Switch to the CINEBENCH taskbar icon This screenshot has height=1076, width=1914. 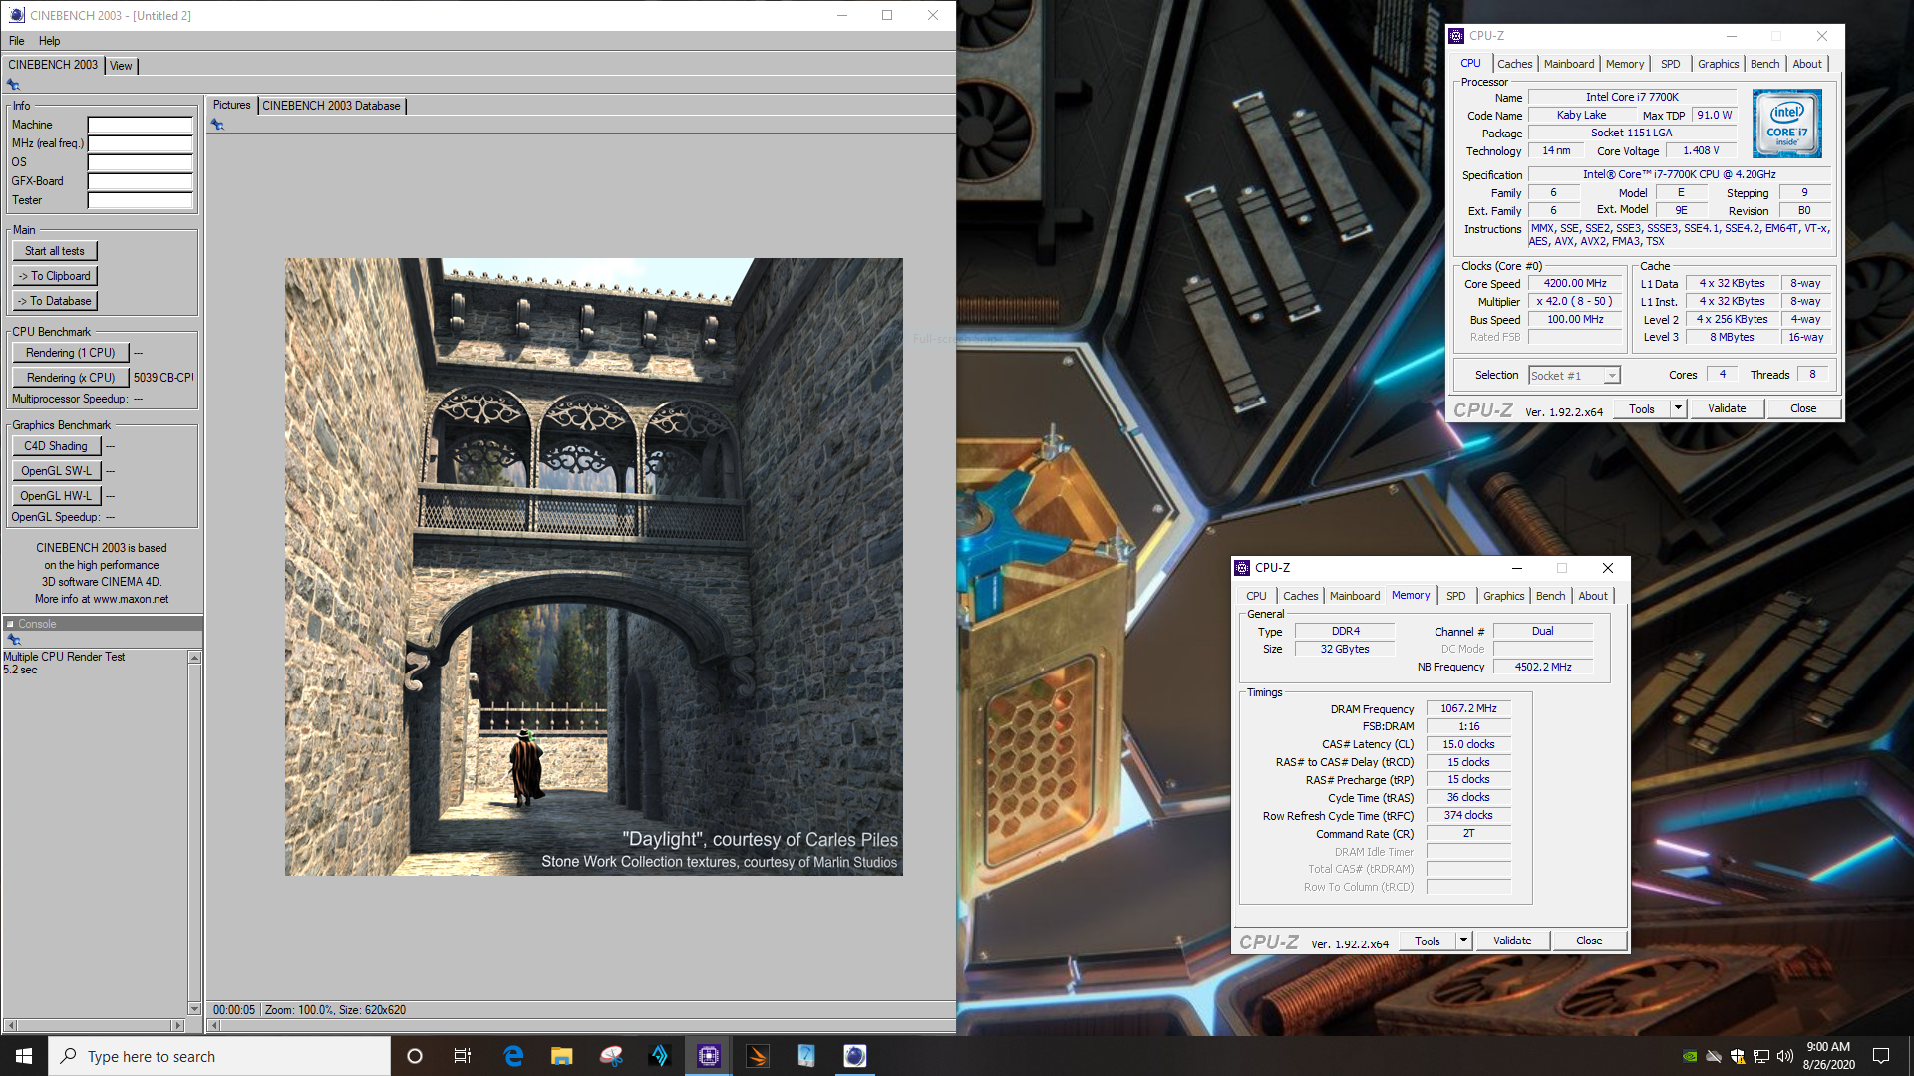855,1056
